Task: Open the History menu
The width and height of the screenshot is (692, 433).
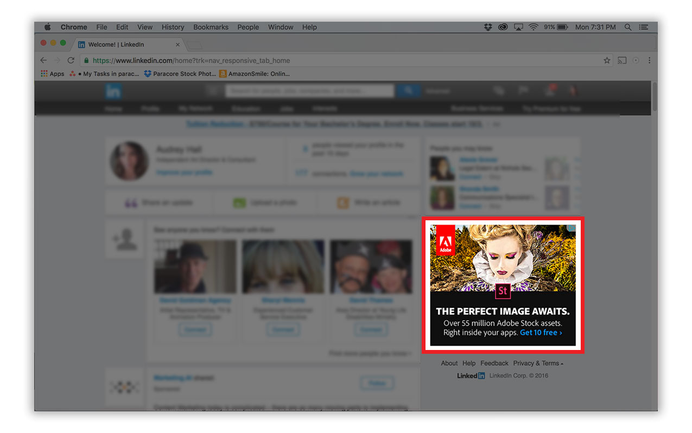Action: 173,27
